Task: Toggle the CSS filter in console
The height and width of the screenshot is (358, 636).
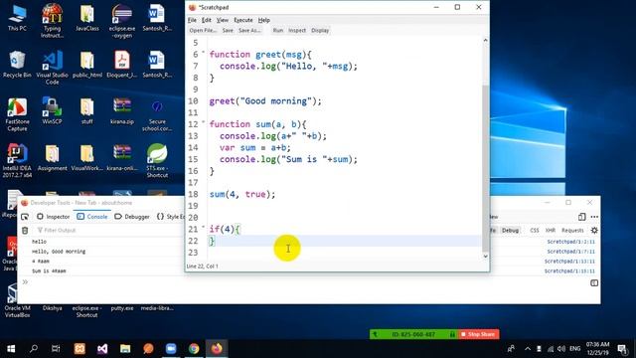Action: (535, 230)
